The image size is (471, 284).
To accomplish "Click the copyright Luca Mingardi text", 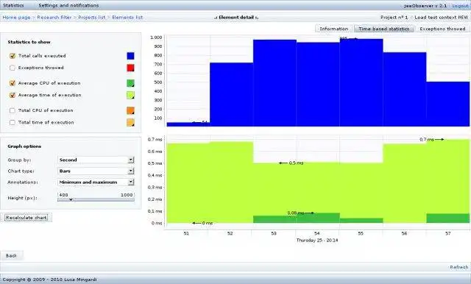I will coord(49,280).
